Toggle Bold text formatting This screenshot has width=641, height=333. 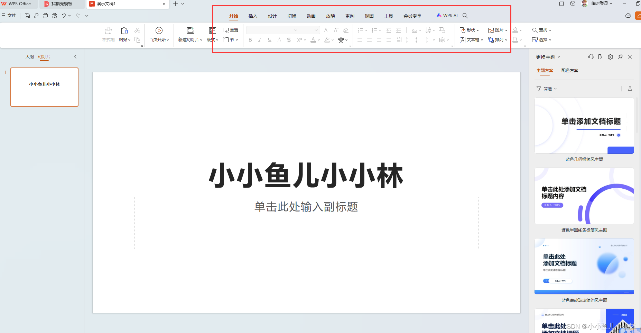point(250,40)
